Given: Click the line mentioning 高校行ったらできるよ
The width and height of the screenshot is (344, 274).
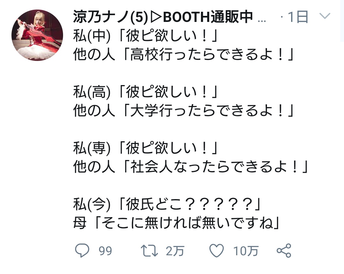Looking at the screenshot, I should pyautogui.click(x=183, y=54).
